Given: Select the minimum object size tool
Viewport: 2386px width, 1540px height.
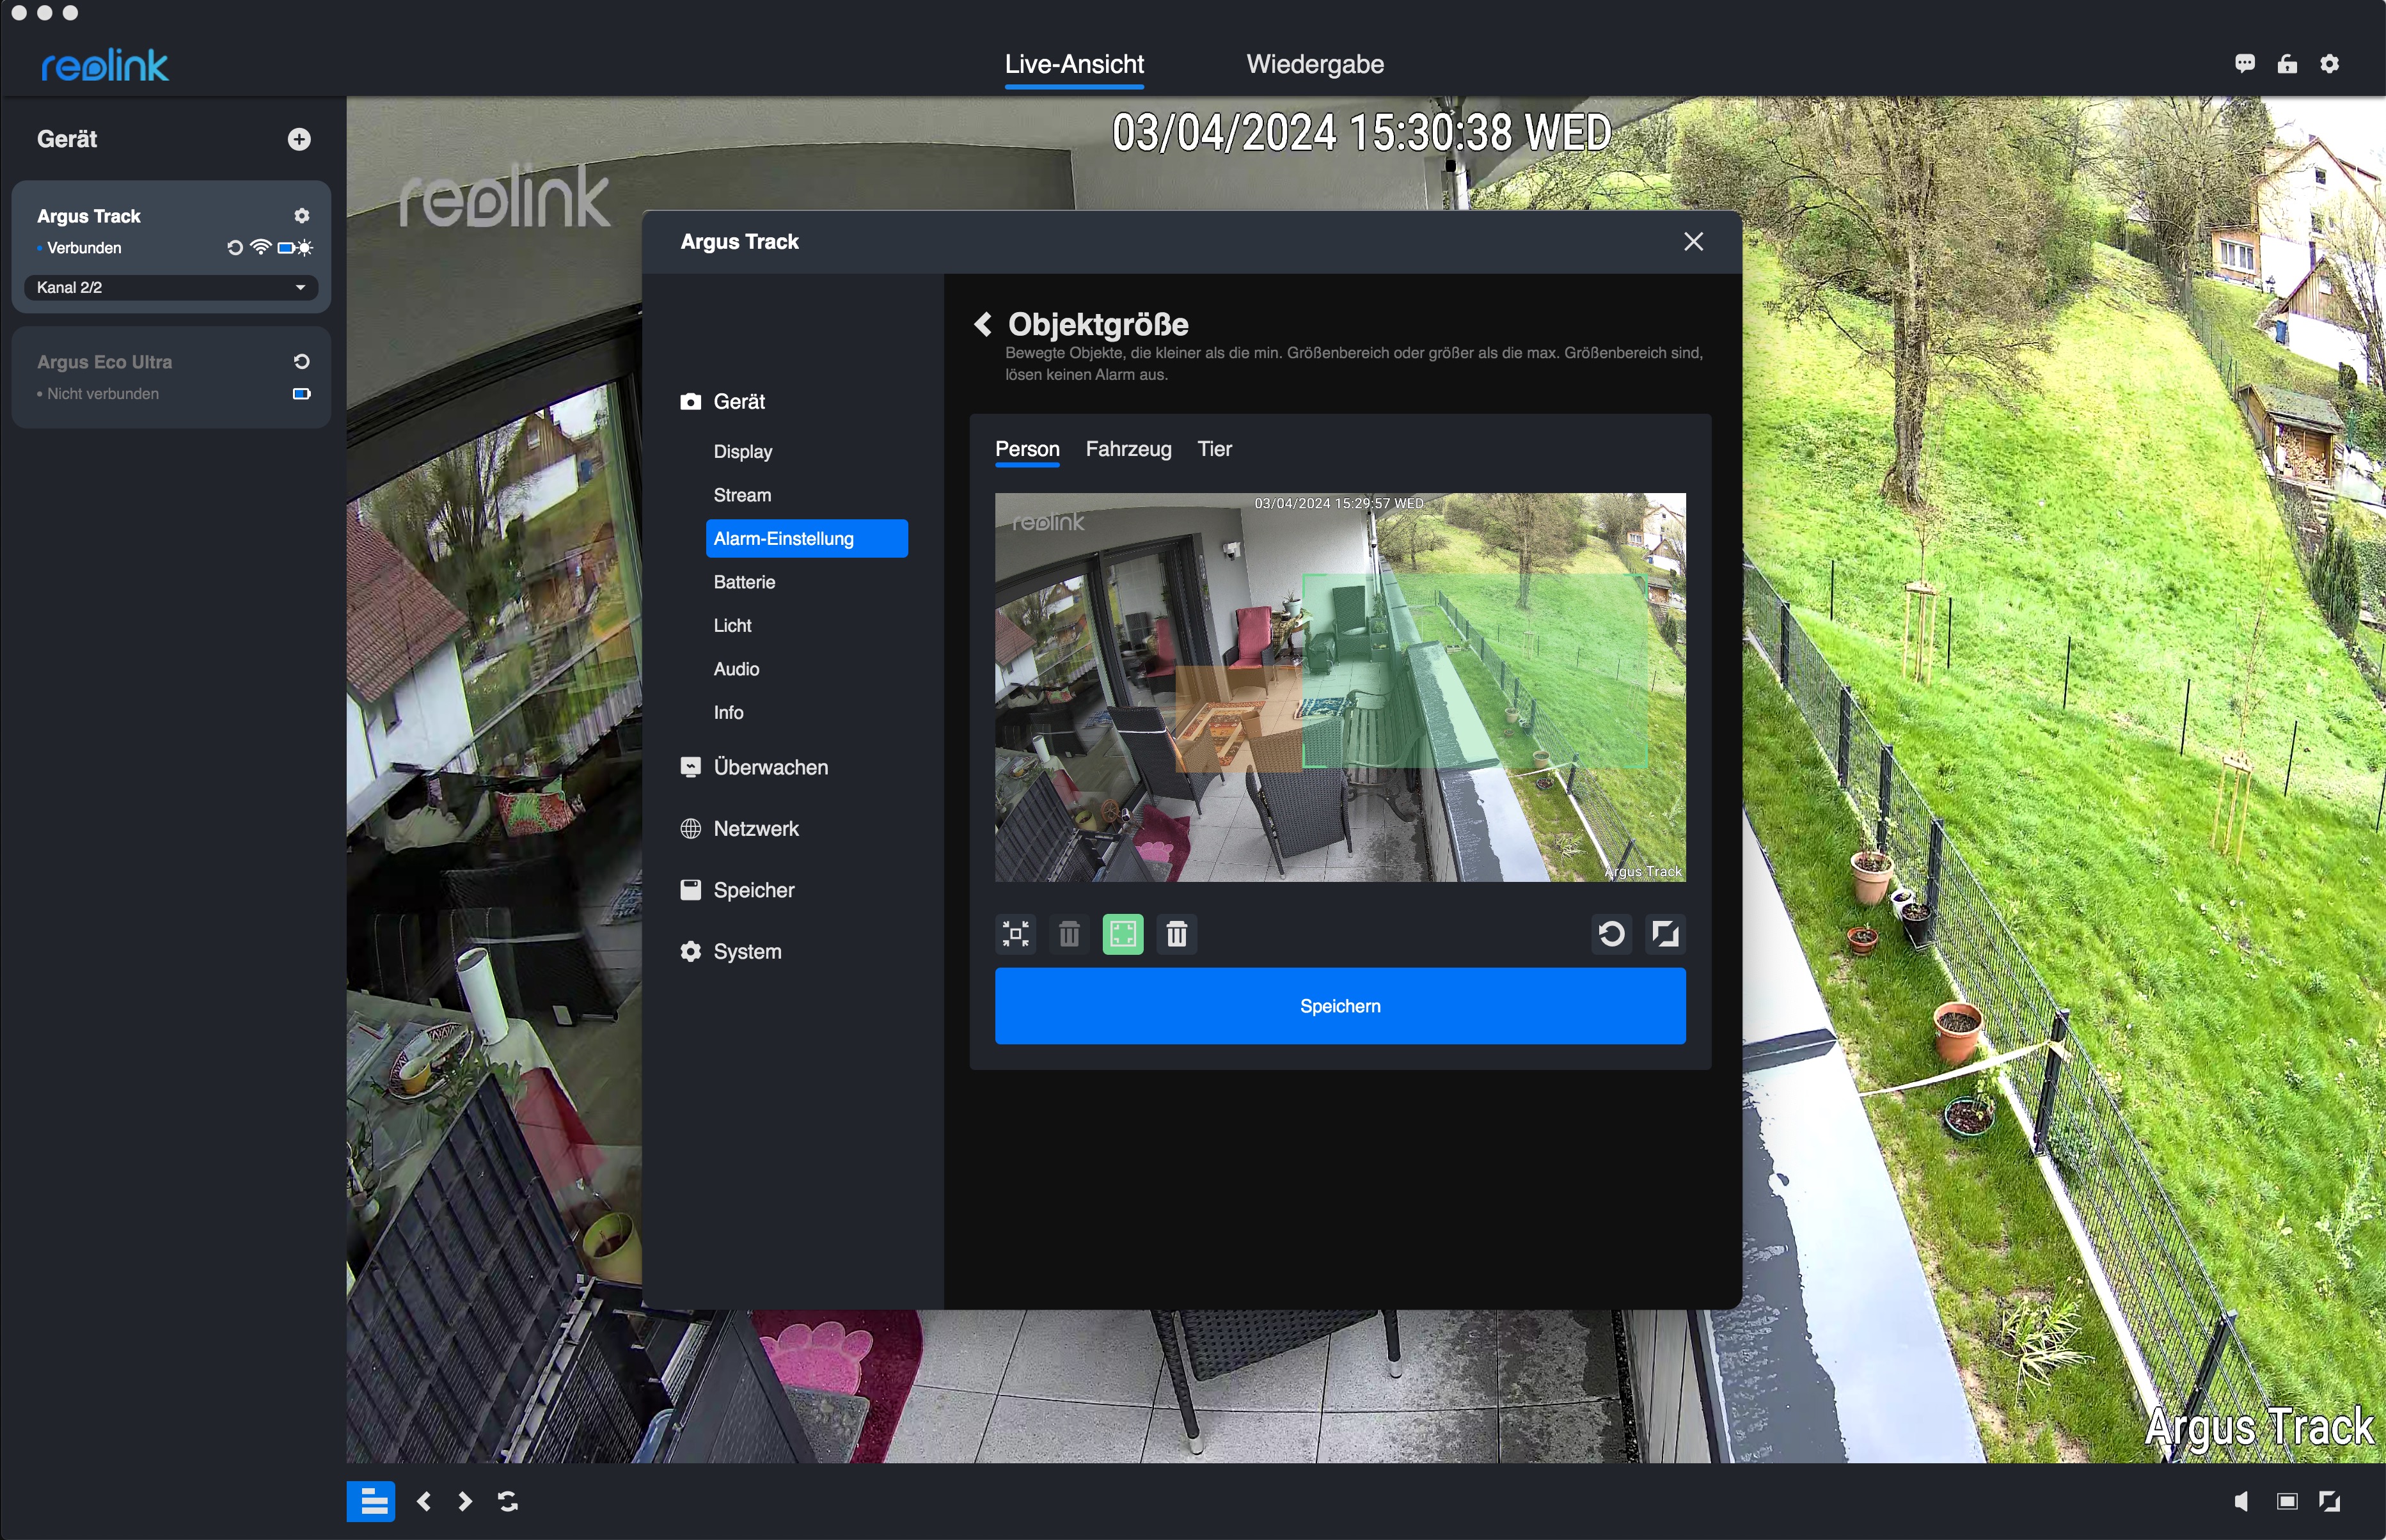Looking at the screenshot, I should click(1015, 934).
